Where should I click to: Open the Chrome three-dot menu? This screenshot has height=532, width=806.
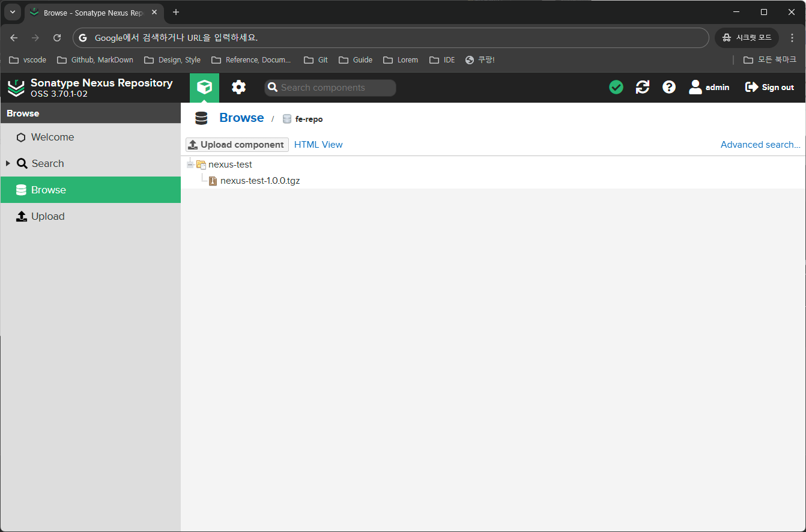[x=792, y=38]
